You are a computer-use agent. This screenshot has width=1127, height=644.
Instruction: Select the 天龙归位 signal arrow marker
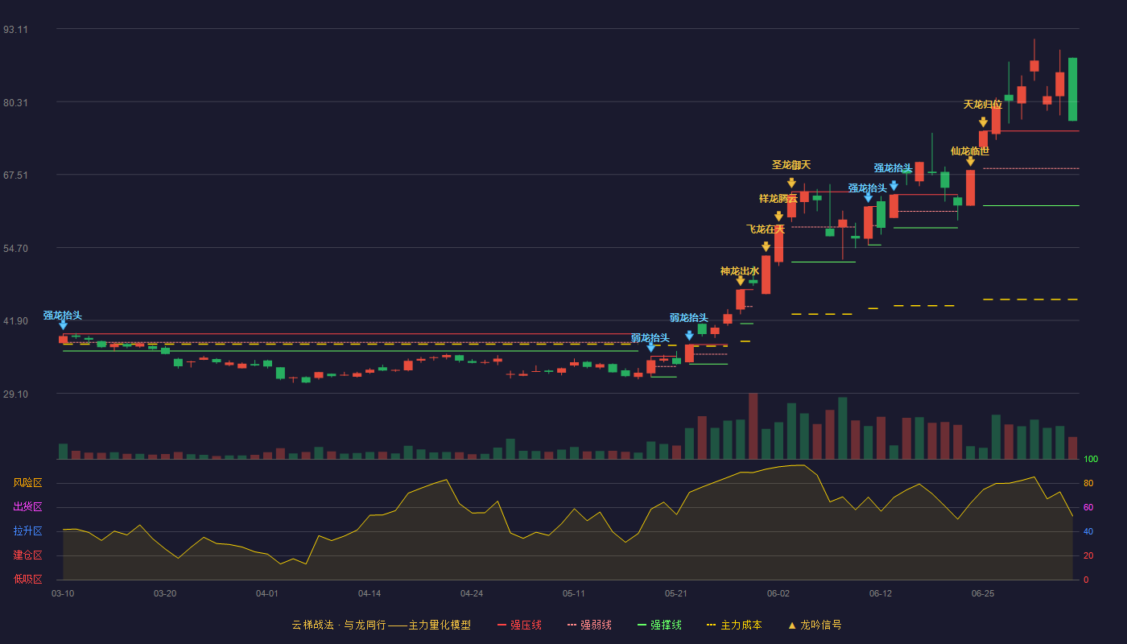[x=983, y=122]
